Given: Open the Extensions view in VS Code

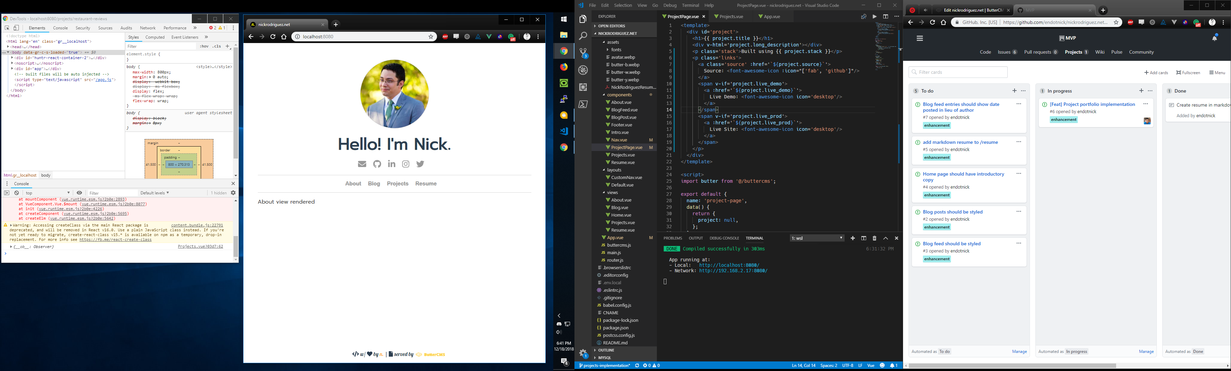Looking at the screenshot, I should [x=583, y=87].
